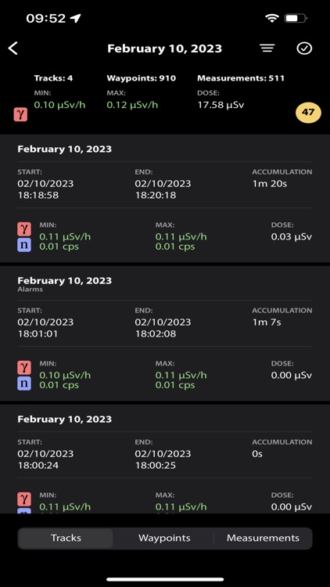The width and height of the screenshot is (330, 587).
Task: Tap neutron n icon in Alarms track
Action: (x=24, y=384)
